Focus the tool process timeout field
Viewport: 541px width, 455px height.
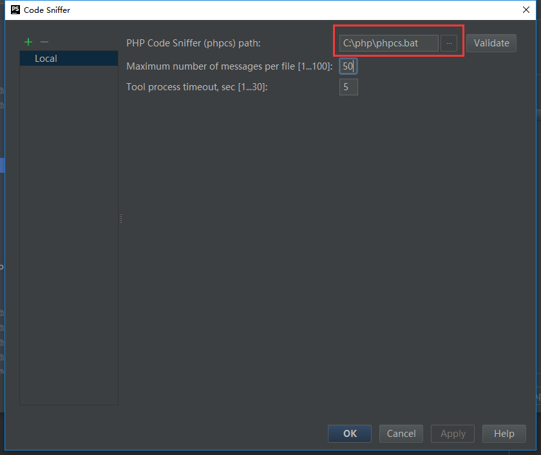[x=348, y=87]
